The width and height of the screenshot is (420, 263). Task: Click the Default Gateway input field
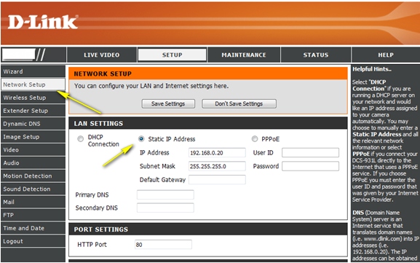tap(217, 180)
